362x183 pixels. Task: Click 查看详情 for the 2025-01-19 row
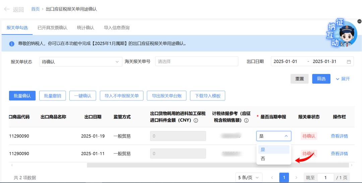pyautogui.click(x=339, y=136)
